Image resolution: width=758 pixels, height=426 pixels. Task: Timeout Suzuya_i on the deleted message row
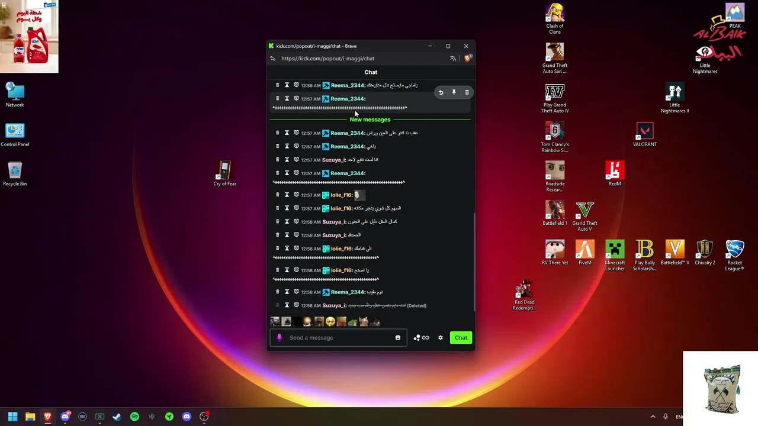(x=287, y=305)
